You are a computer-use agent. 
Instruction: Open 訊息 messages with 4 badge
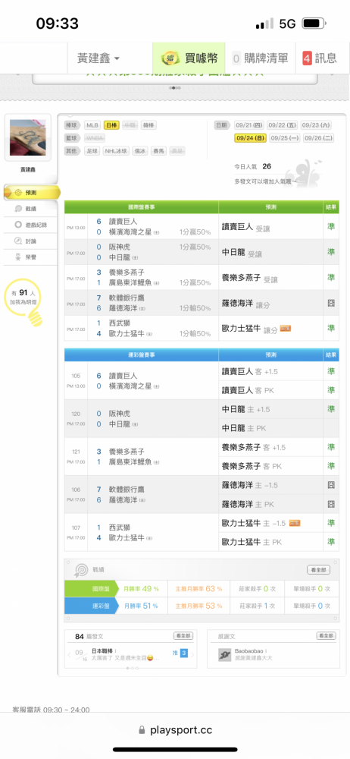click(x=319, y=58)
